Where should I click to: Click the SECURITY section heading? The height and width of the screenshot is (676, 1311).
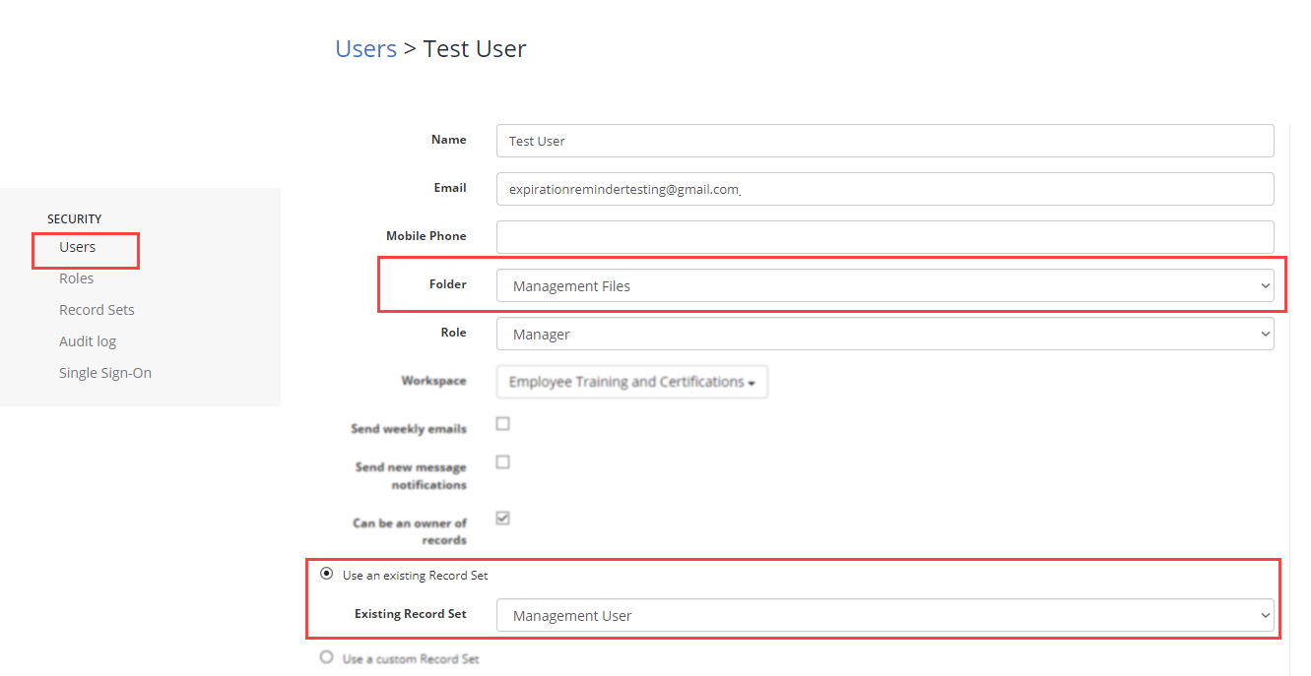(75, 219)
